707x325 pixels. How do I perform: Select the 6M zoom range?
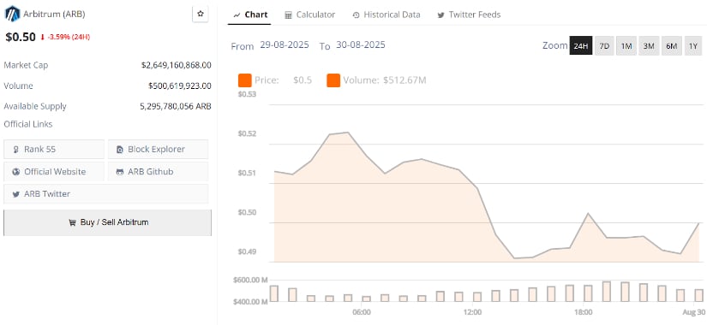tap(672, 46)
